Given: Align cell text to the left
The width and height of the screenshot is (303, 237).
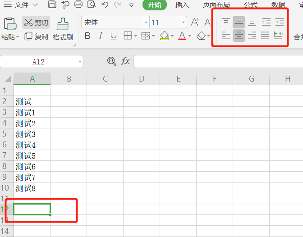Looking at the screenshot, I should 226,36.
